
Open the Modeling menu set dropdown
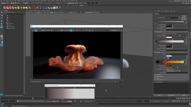pyautogui.click(x=5, y=3)
